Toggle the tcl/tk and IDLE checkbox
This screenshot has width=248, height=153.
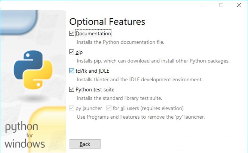coord(72,71)
